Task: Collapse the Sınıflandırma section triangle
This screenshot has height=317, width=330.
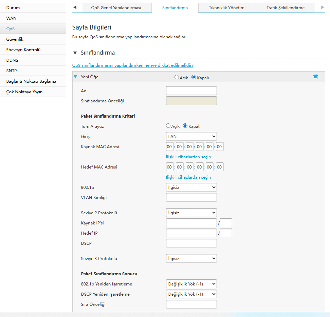Action: click(x=75, y=53)
